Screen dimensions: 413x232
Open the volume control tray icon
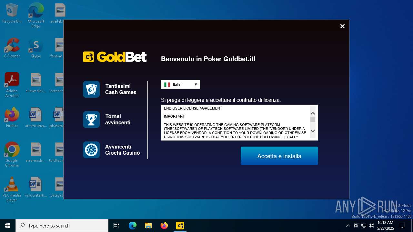(x=371, y=226)
